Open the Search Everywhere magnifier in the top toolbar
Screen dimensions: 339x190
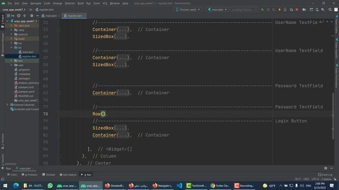330,9
